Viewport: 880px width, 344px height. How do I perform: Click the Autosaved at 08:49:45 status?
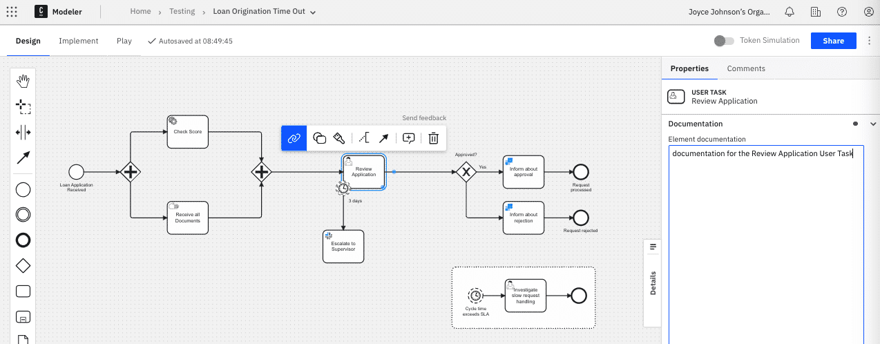[191, 41]
